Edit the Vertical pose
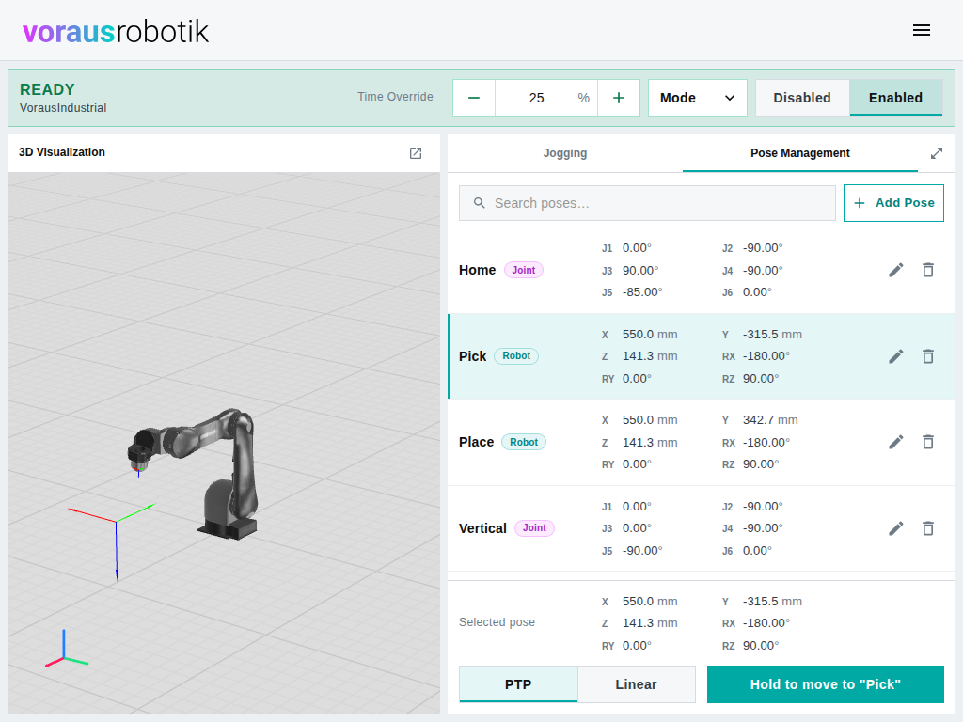 tap(896, 528)
